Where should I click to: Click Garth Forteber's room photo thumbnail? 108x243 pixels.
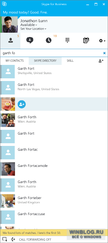pos(8,201)
